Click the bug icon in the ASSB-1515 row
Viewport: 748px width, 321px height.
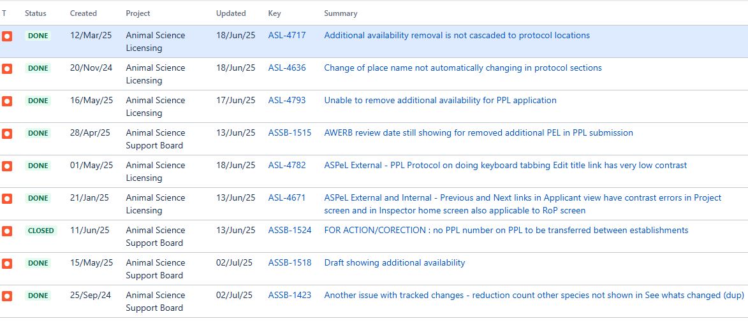click(6, 133)
